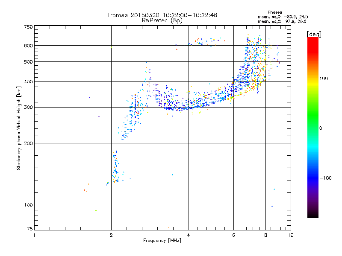Screen dimensions: 342x256
Task: Select the 'mean, sd,O: -80.9, 24.5' line
Action: [283, 17]
